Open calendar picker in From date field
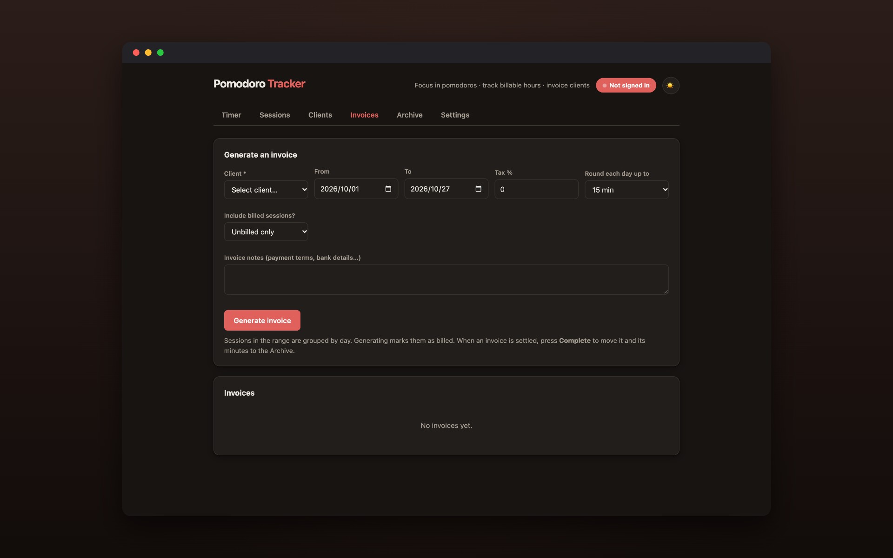893x558 pixels. pyautogui.click(x=388, y=189)
